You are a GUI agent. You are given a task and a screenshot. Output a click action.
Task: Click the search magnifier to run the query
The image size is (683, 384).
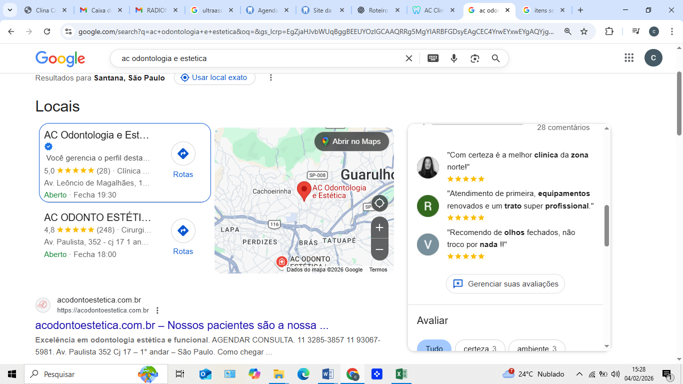(495, 58)
